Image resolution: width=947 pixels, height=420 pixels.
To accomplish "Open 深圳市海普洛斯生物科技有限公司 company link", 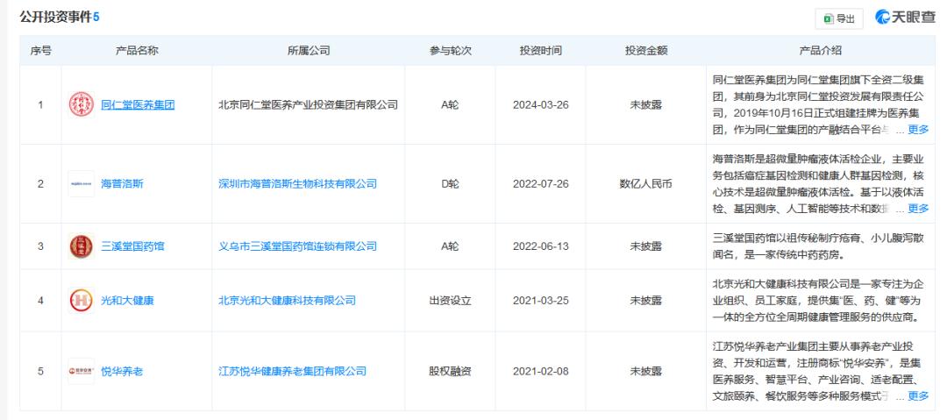I will (297, 184).
